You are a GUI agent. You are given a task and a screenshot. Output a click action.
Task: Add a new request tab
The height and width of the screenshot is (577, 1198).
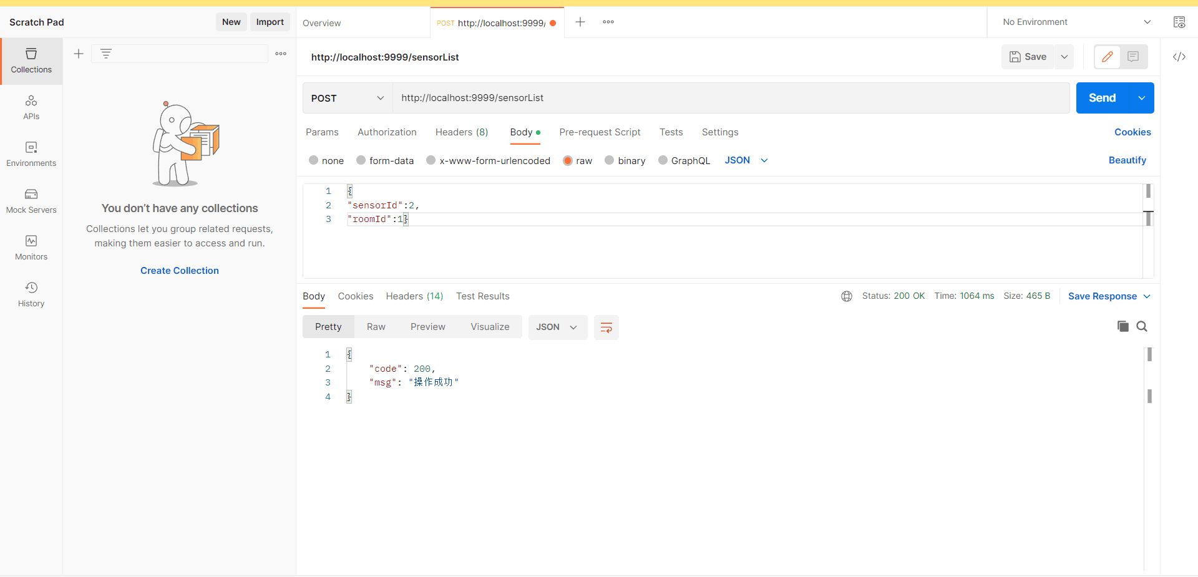click(x=580, y=22)
